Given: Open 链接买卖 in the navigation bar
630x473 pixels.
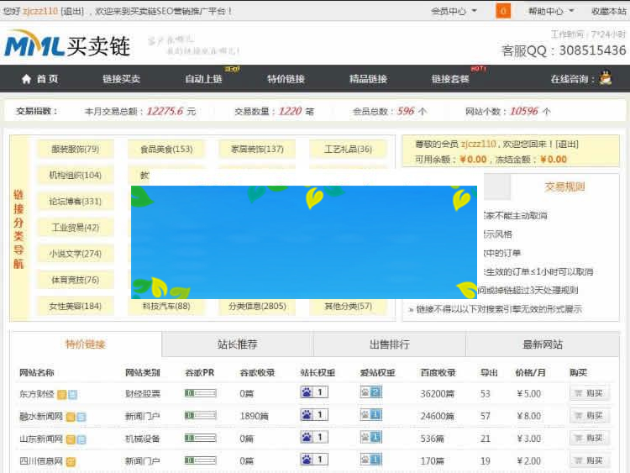Looking at the screenshot, I should tap(122, 79).
